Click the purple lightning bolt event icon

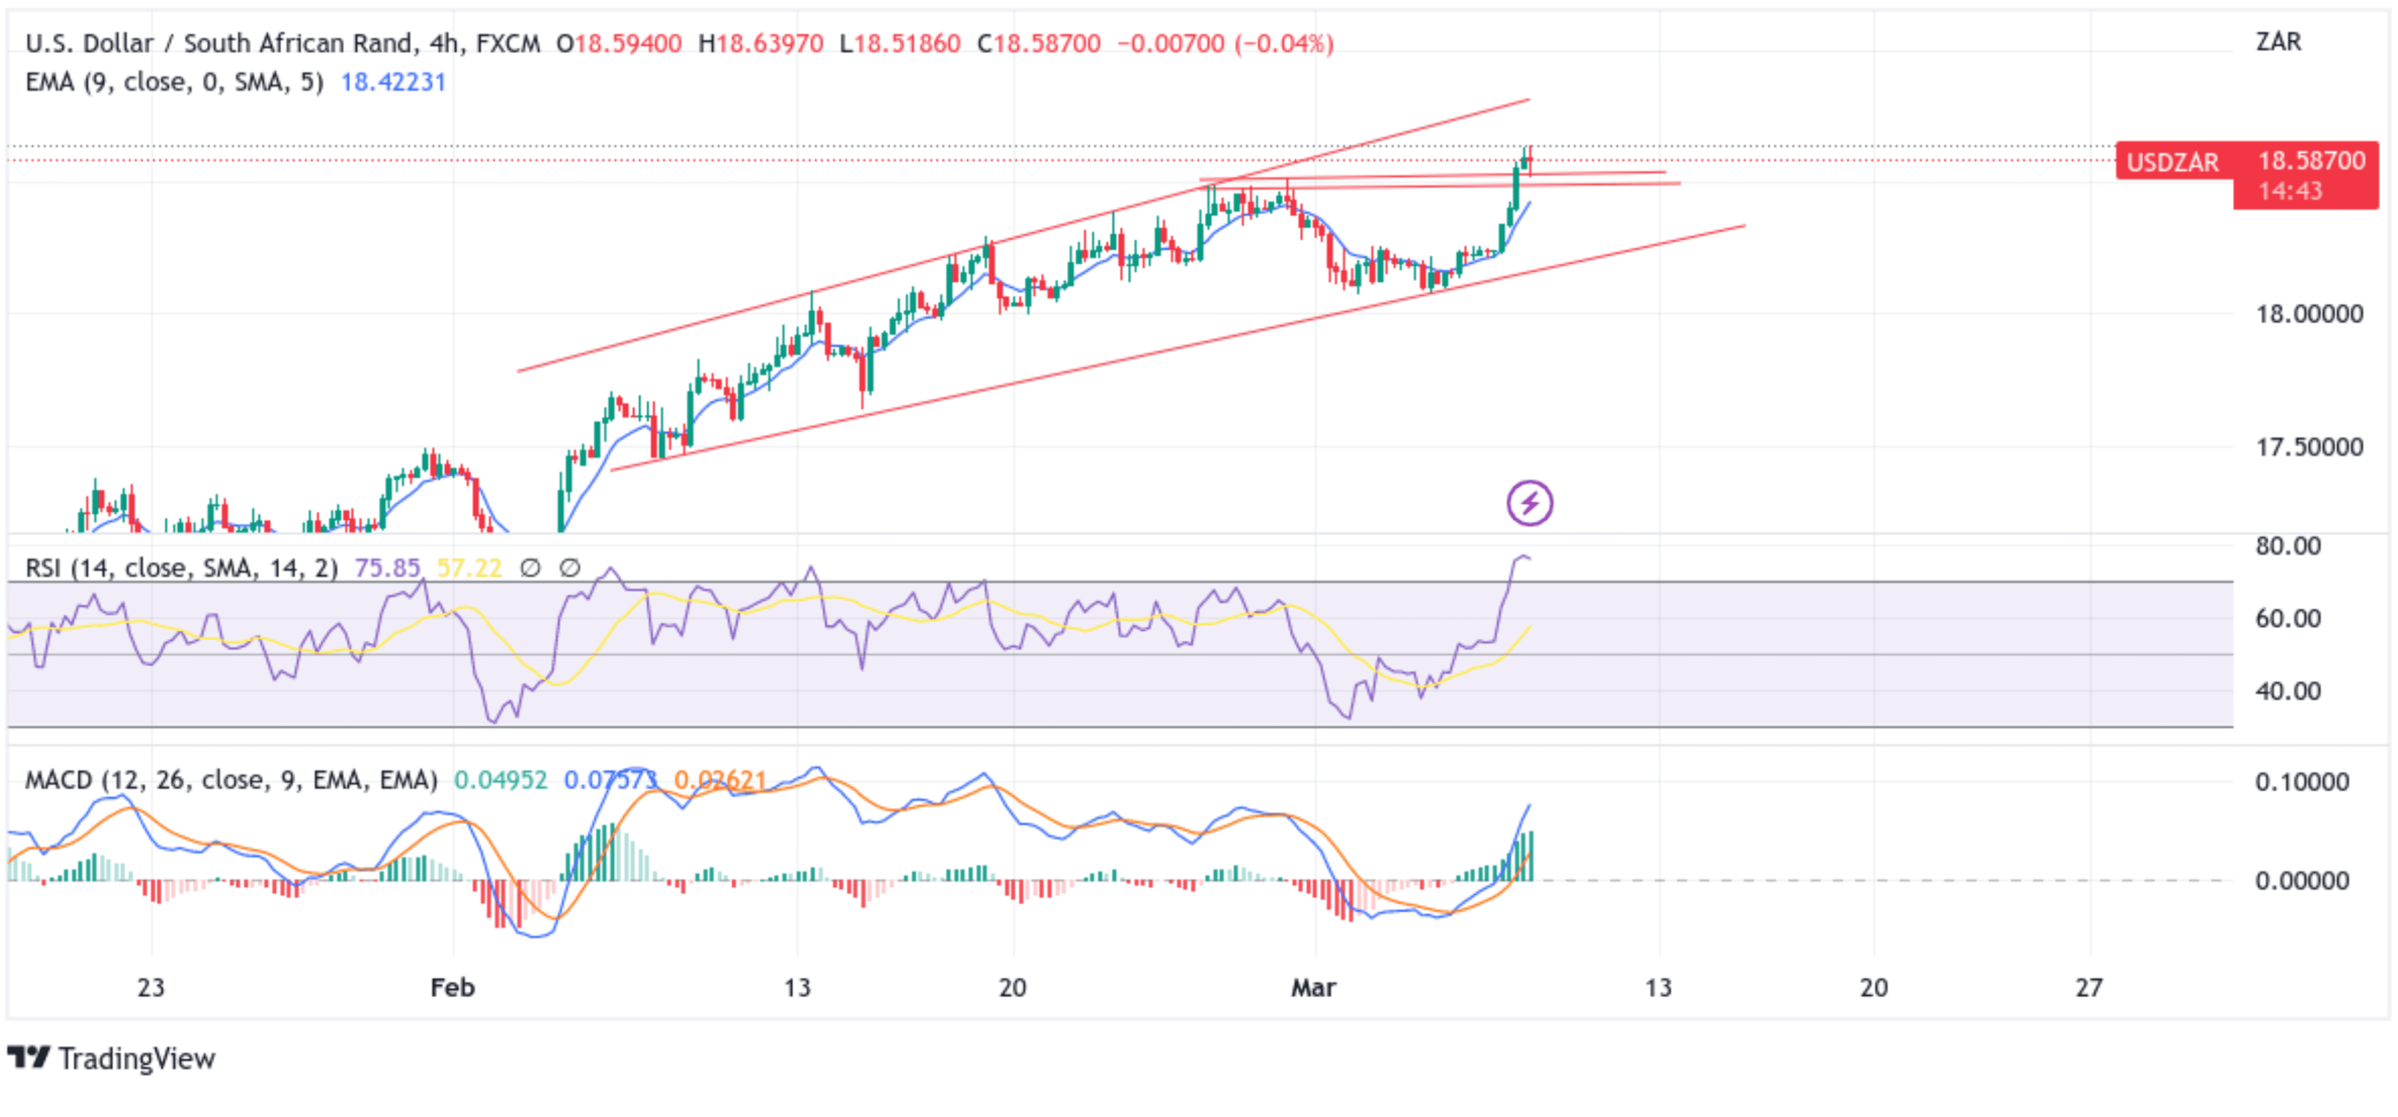1529,503
